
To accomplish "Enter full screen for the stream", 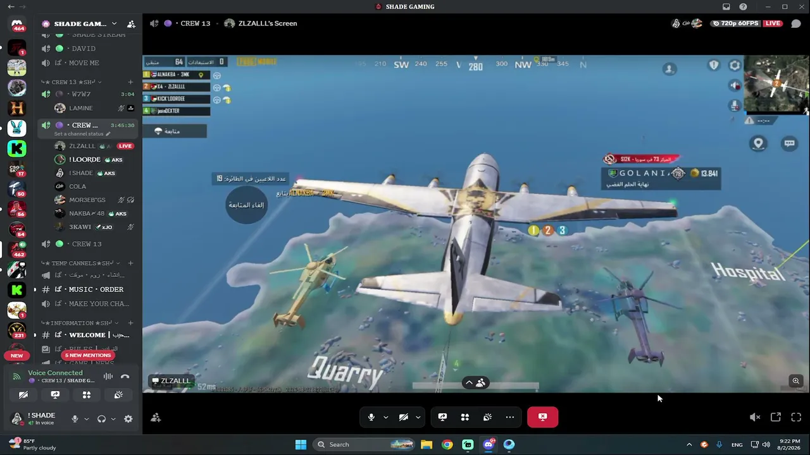I will [x=796, y=417].
